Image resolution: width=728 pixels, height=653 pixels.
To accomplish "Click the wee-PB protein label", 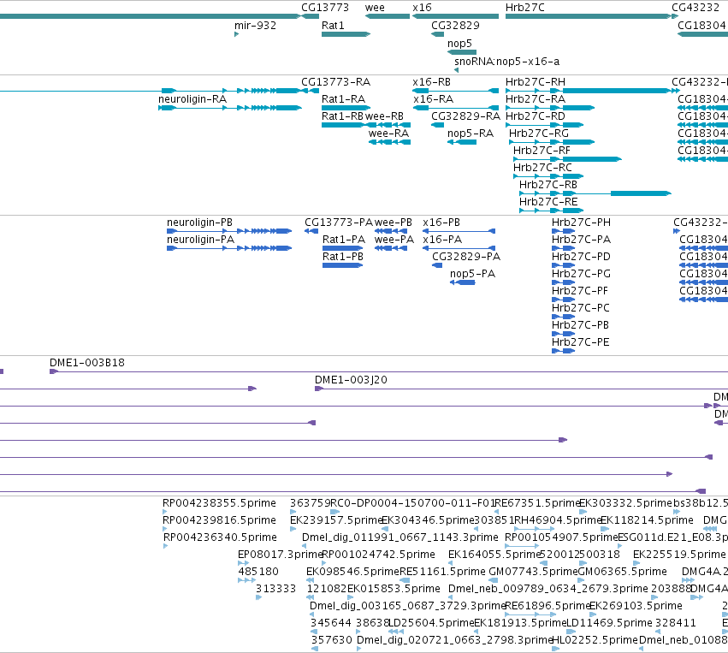I will [394, 223].
